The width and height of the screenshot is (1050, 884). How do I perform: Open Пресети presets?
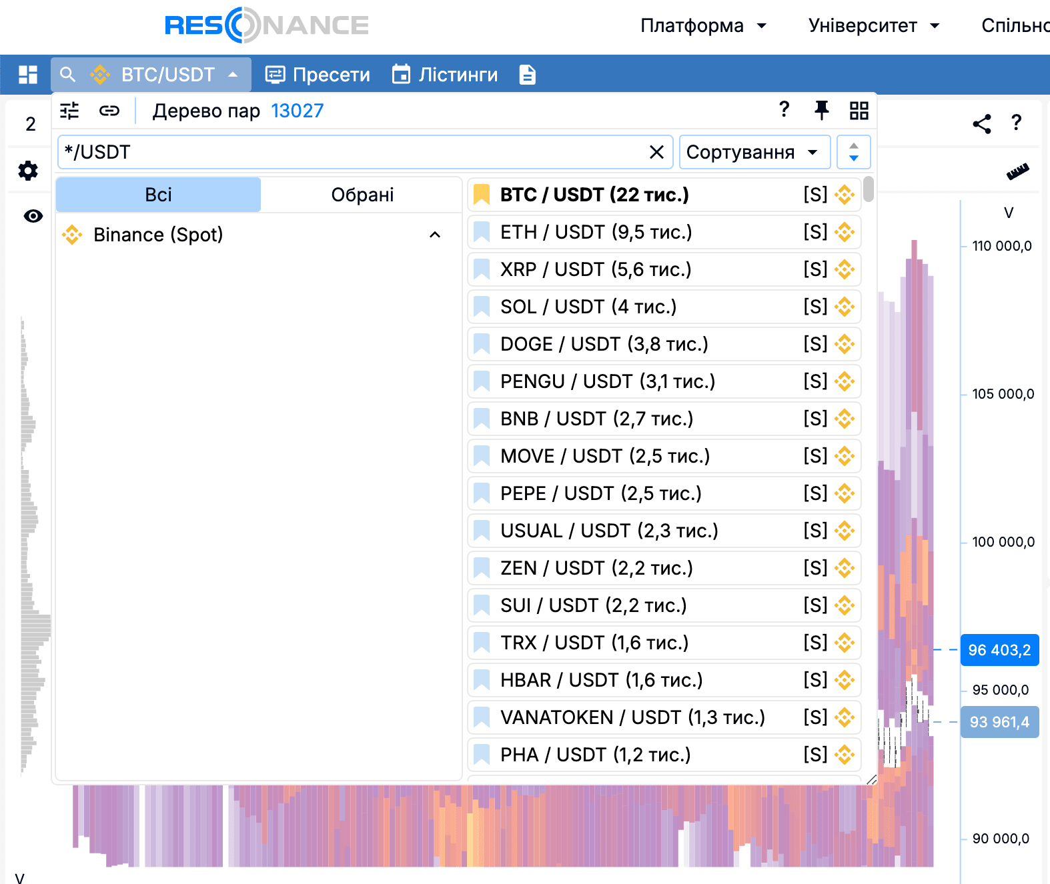pyautogui.click(x=318, y=75)
